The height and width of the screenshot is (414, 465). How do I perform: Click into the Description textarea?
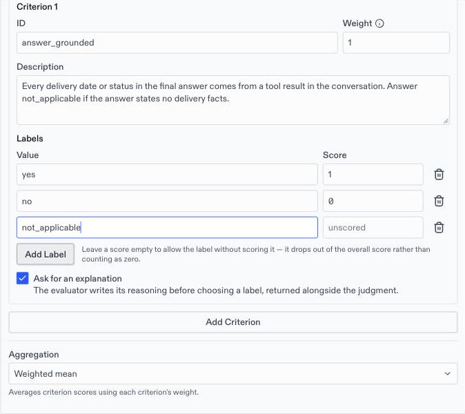coord(233,100)
